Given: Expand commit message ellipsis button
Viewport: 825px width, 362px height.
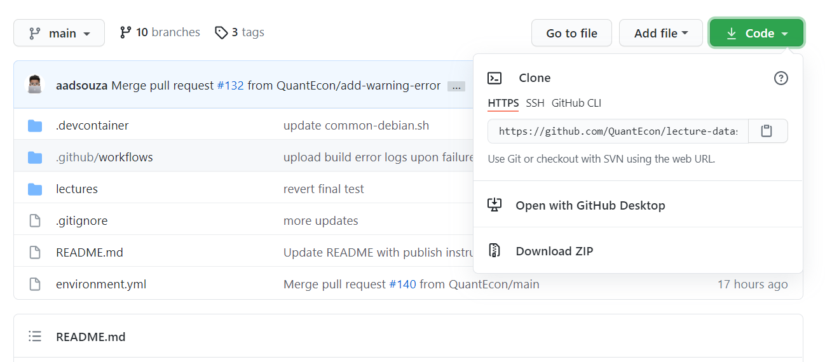Looking at the screenshot, I should [456, 86].
